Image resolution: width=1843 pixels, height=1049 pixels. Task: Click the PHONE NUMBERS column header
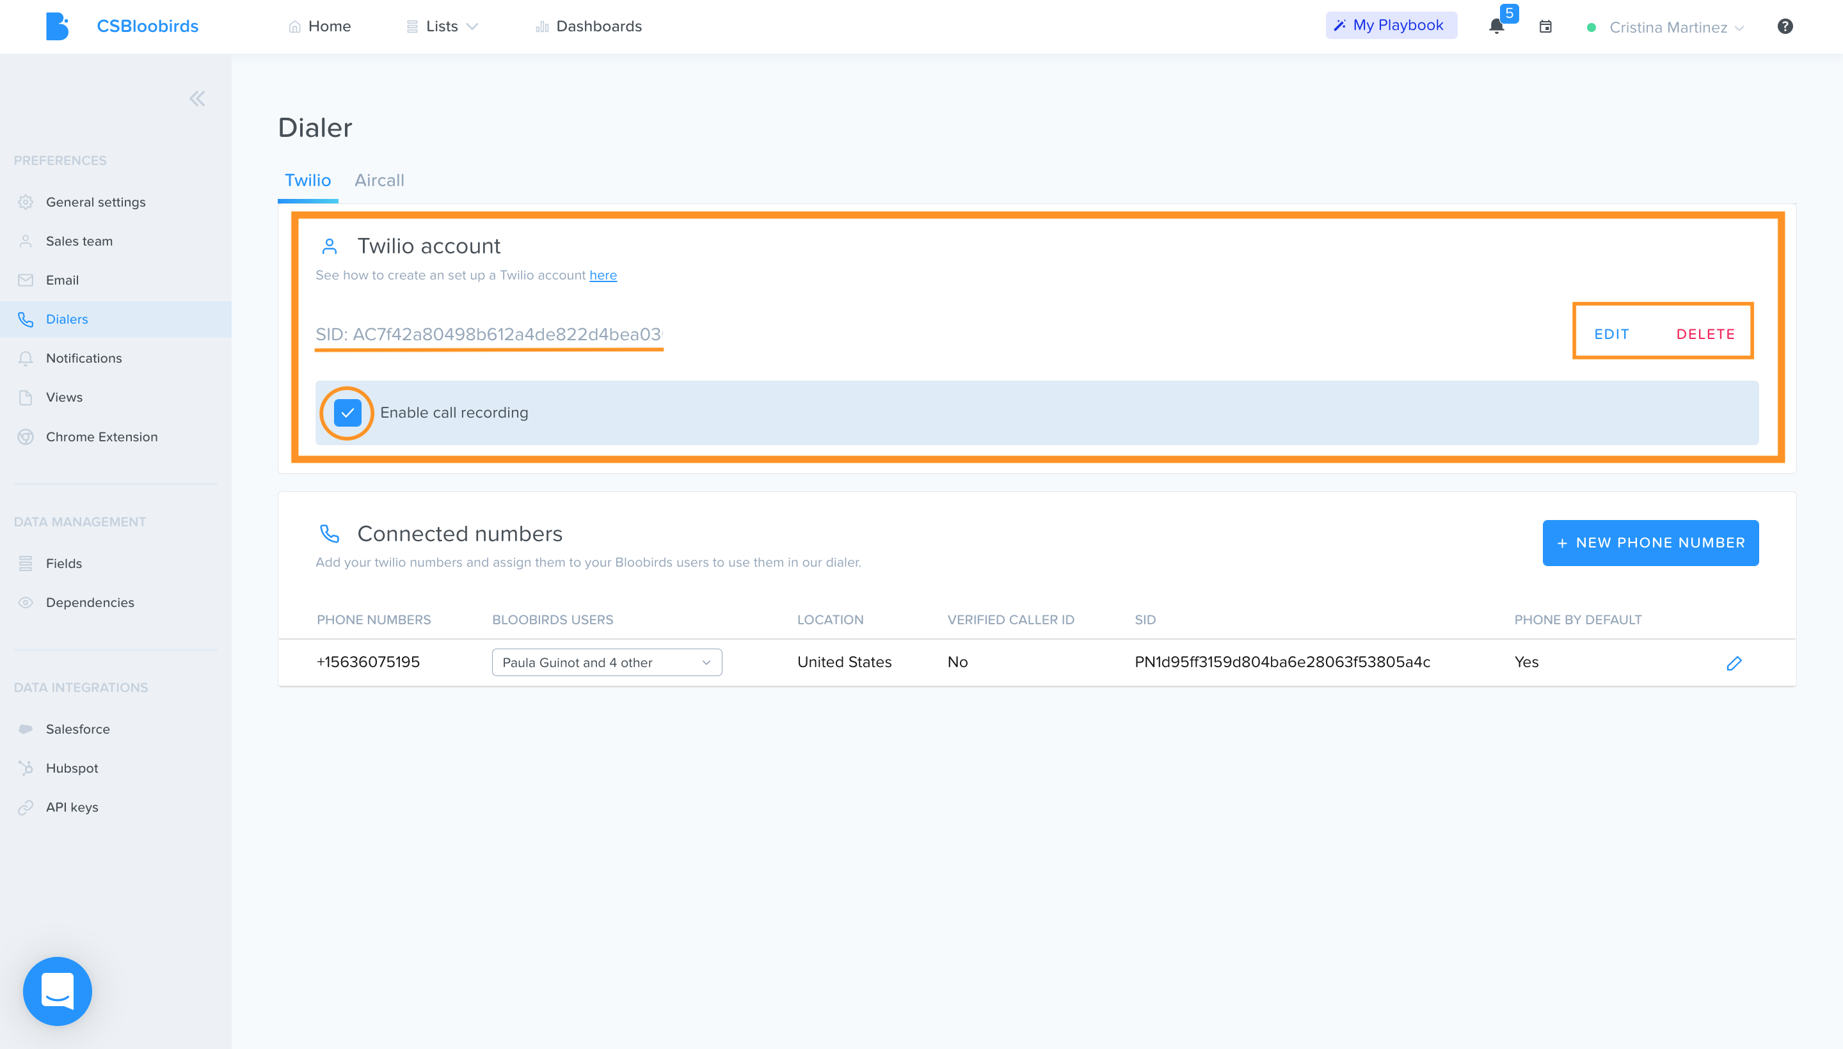click(373, 620)
